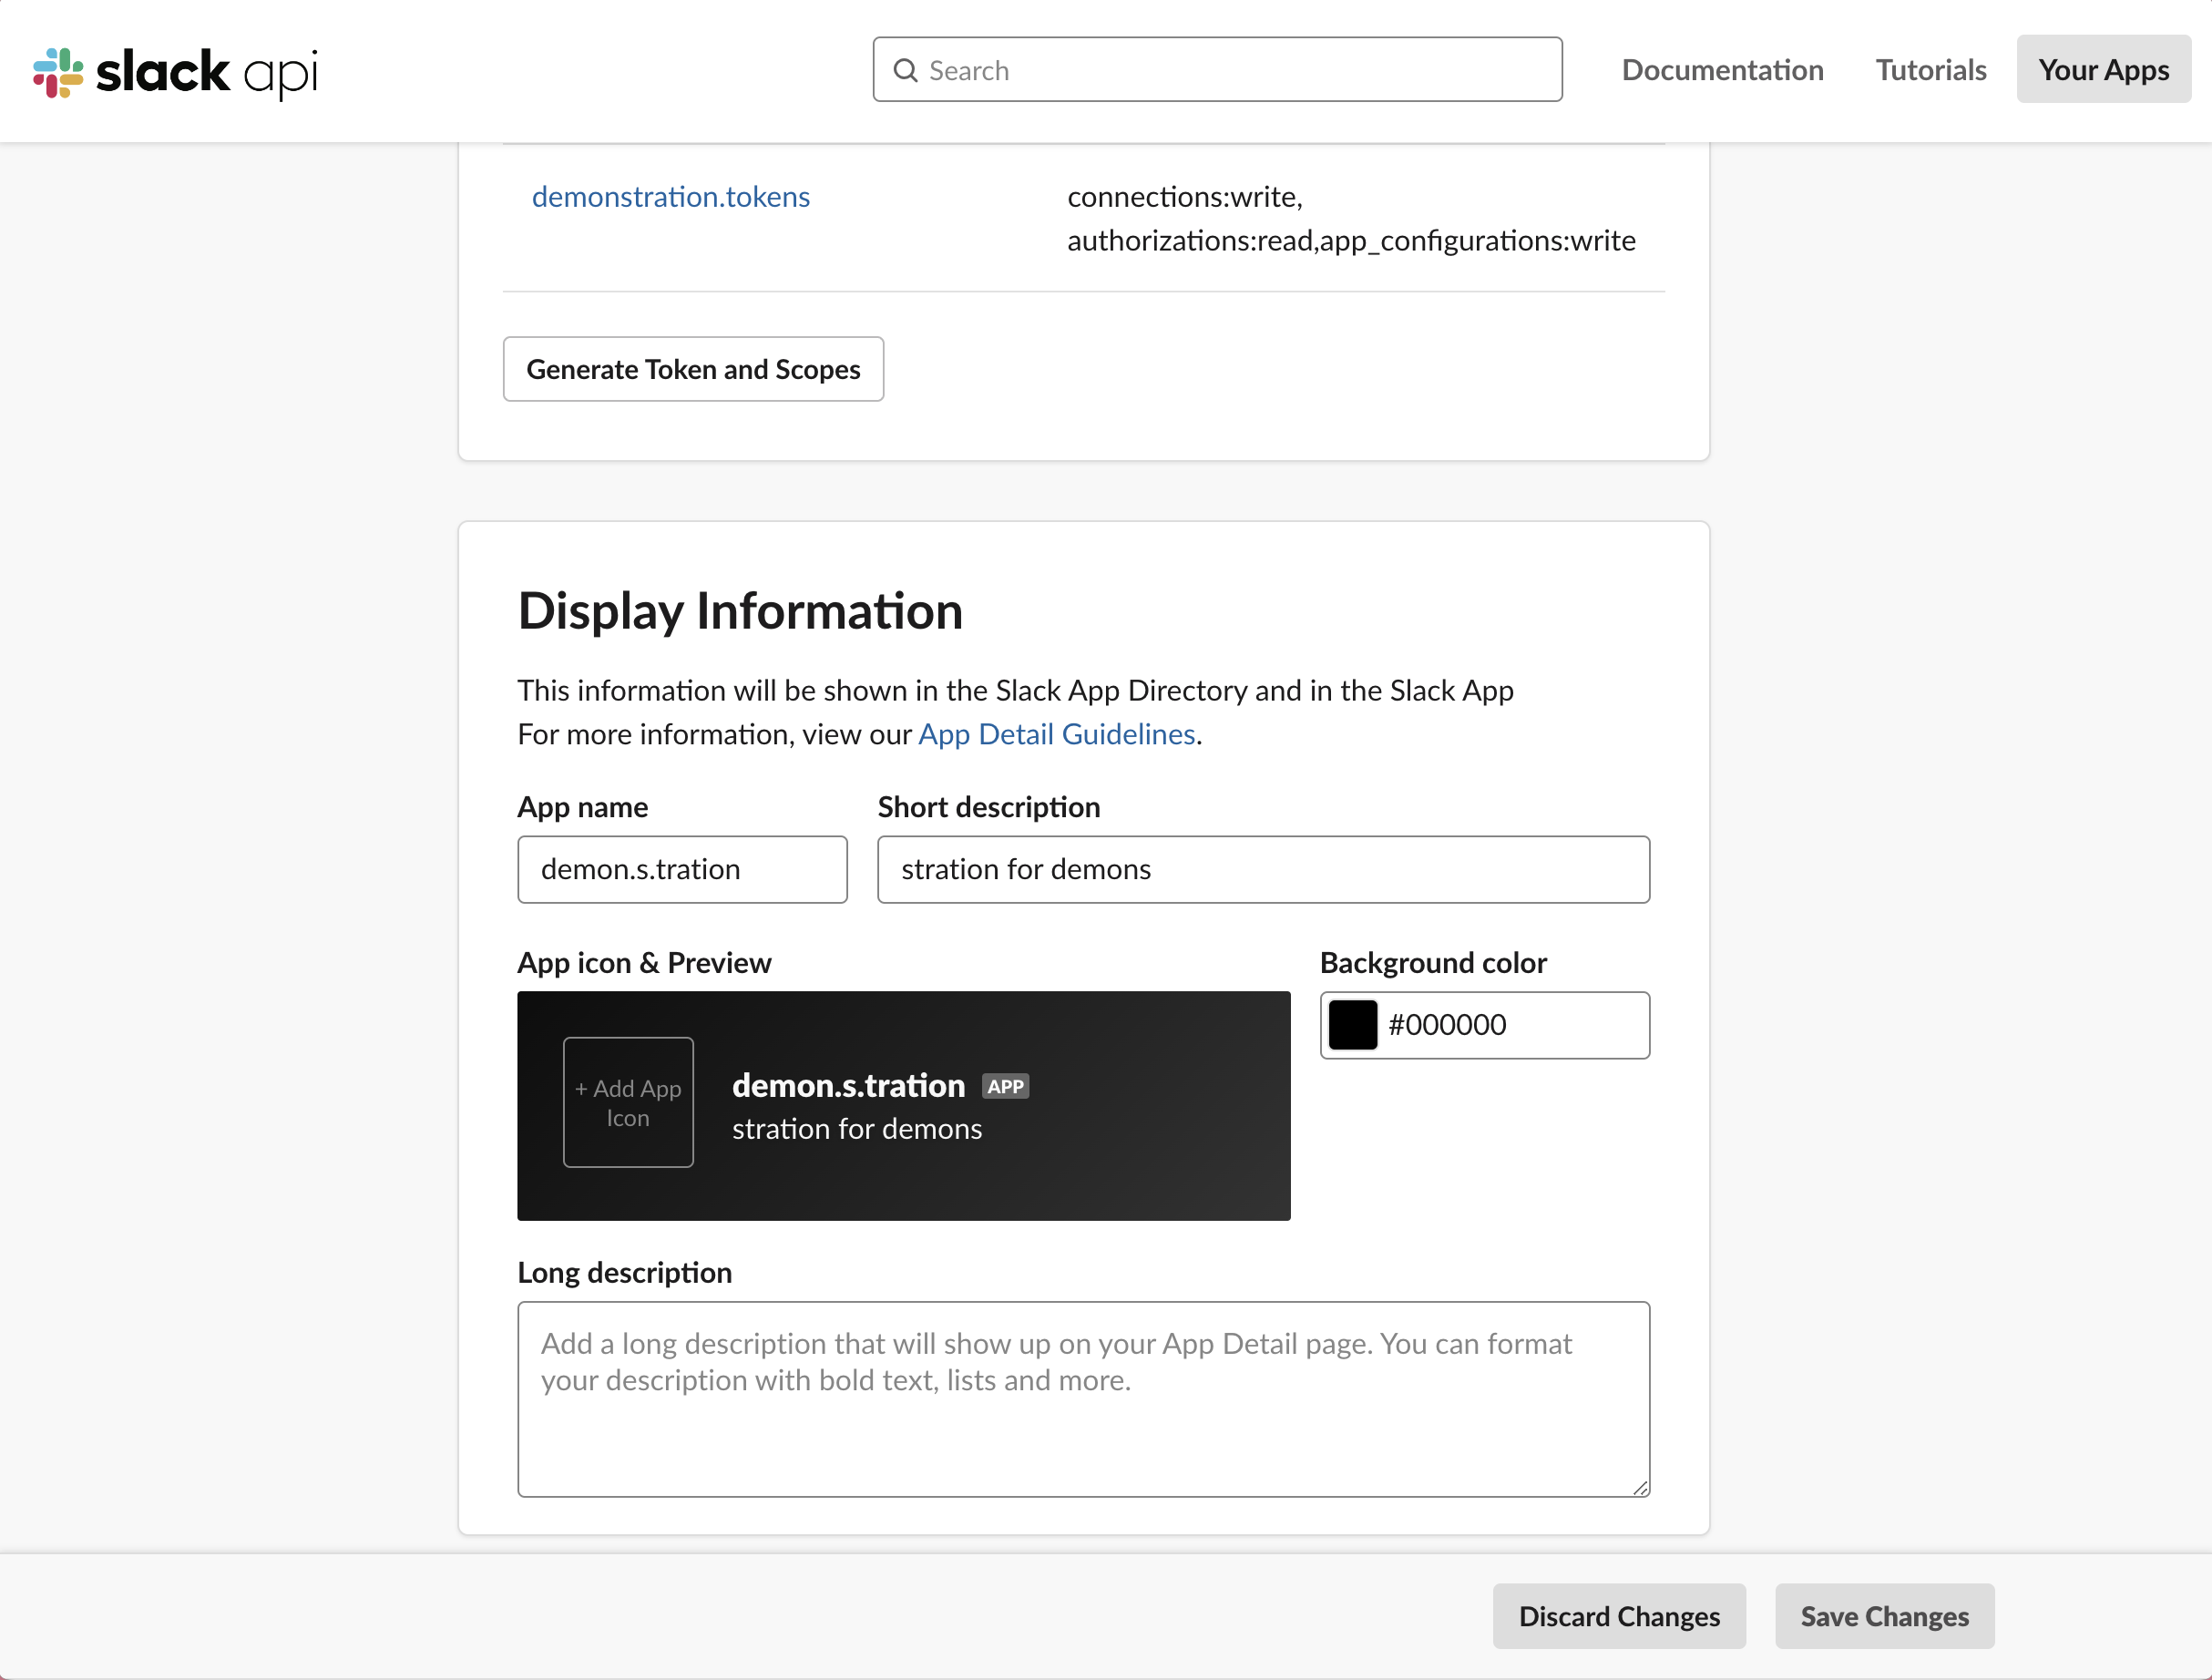Image resolution: width=2212 pixels, height=1680 pixels.
Task: Go to Your Apps
Action: point(2103,70)
